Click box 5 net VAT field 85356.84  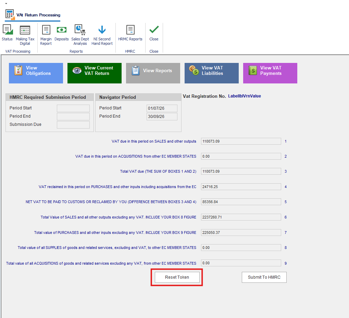(241, 202)
